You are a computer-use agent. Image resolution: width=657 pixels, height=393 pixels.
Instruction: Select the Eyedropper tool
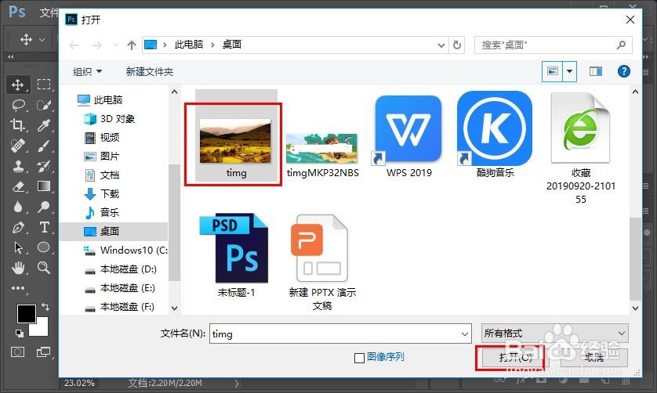click(44, 124)
